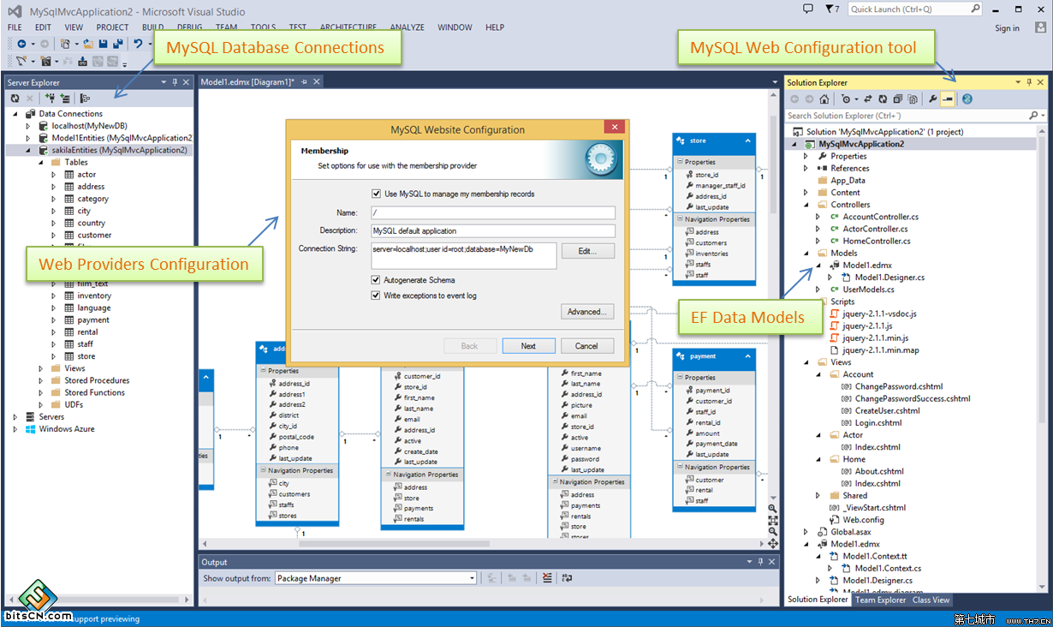Switch to the Team Explorer tab

[880, 600]
